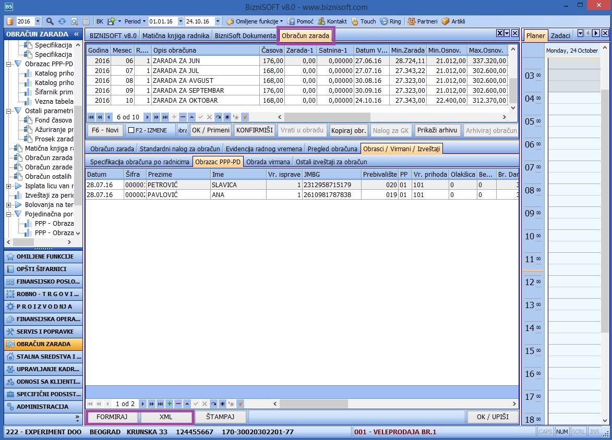612x440 pixels.
Task: Click the refresh curved arrow in upper navigator
Action: pyautogui.click(x=218, y=117)
